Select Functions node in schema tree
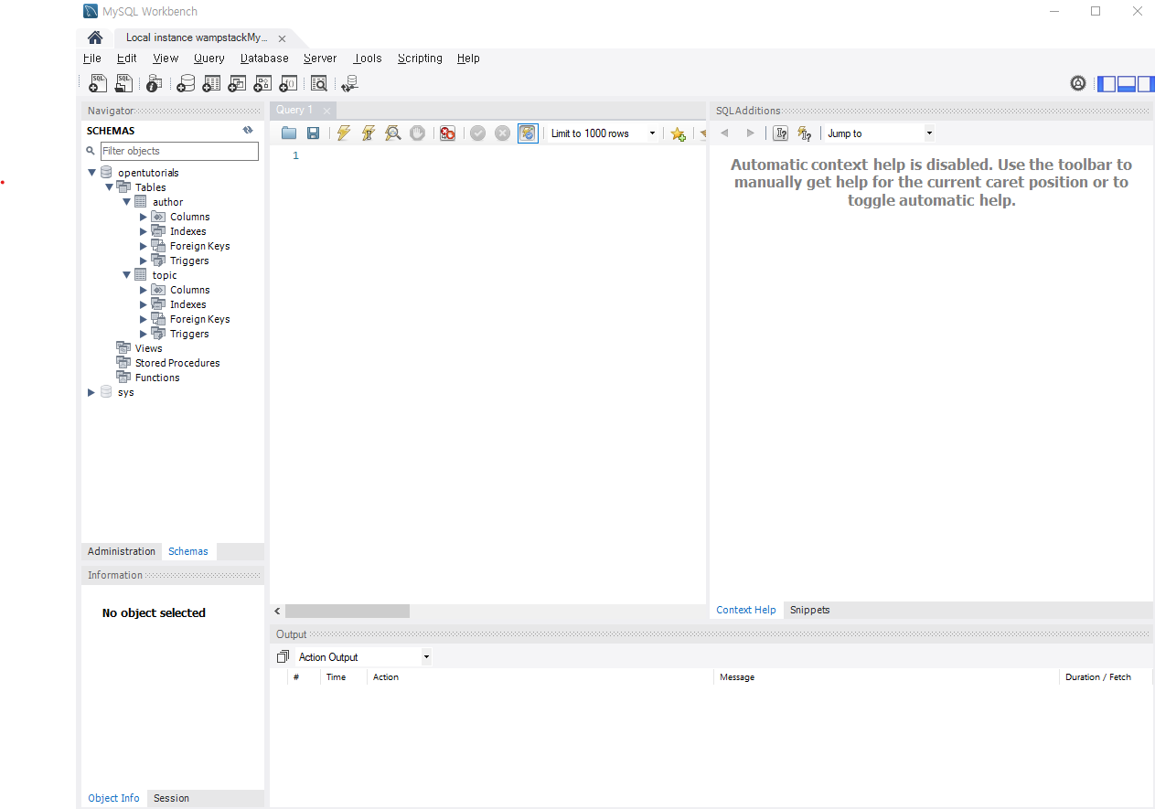The image size is (1155, 809). (157, 378)
